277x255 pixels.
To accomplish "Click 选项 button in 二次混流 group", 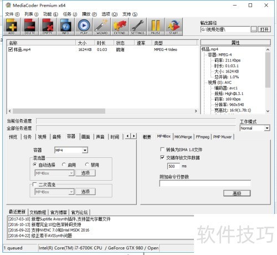I will pyautogui.click(x=85, y=192).
